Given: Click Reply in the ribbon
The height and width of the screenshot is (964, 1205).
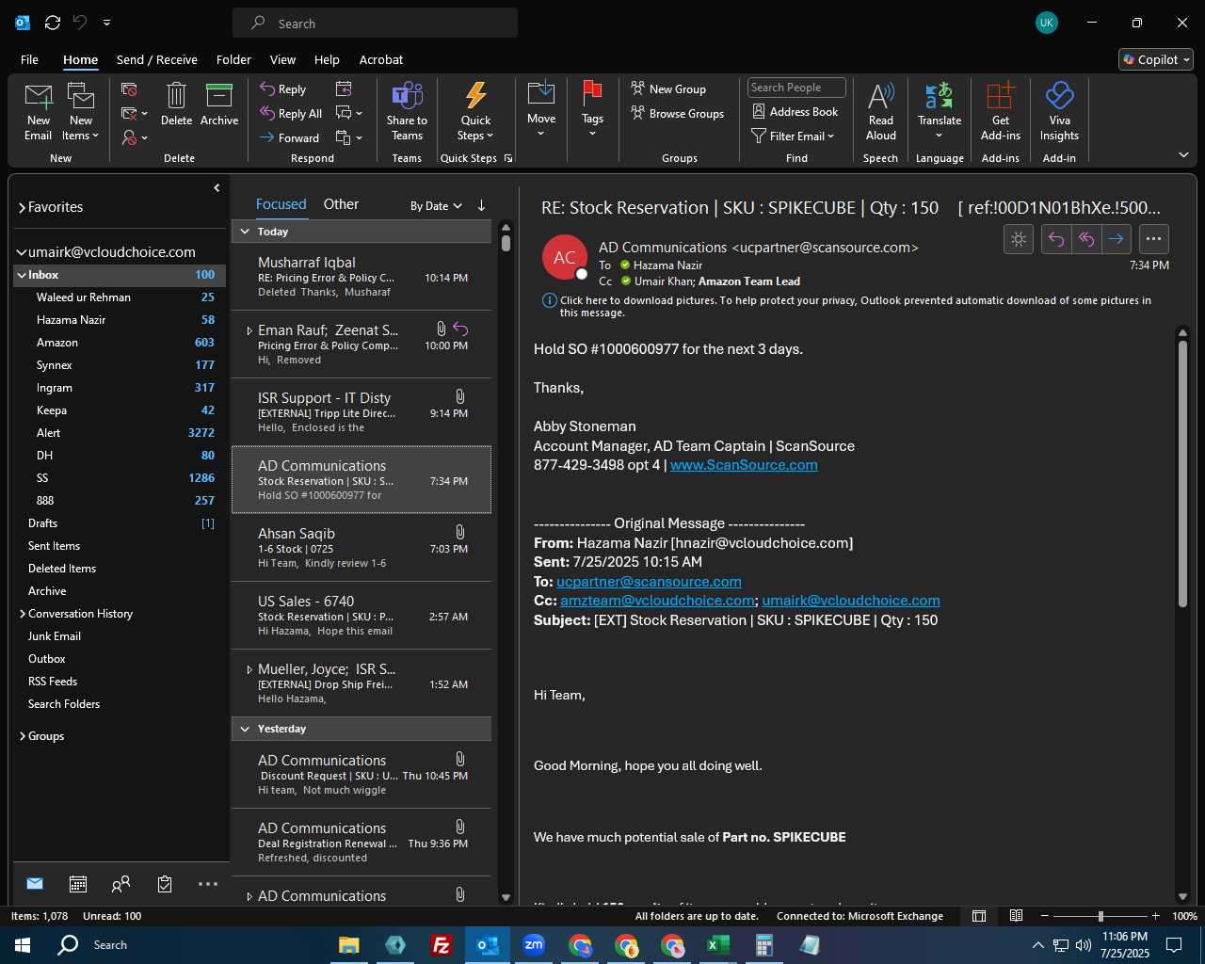Looking at the screenshot, I should [283, 88].
